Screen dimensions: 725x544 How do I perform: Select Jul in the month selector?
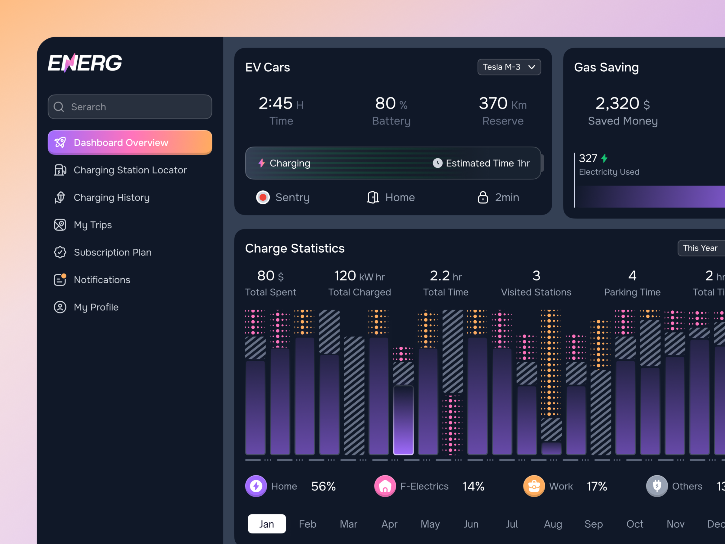point(512,524)
